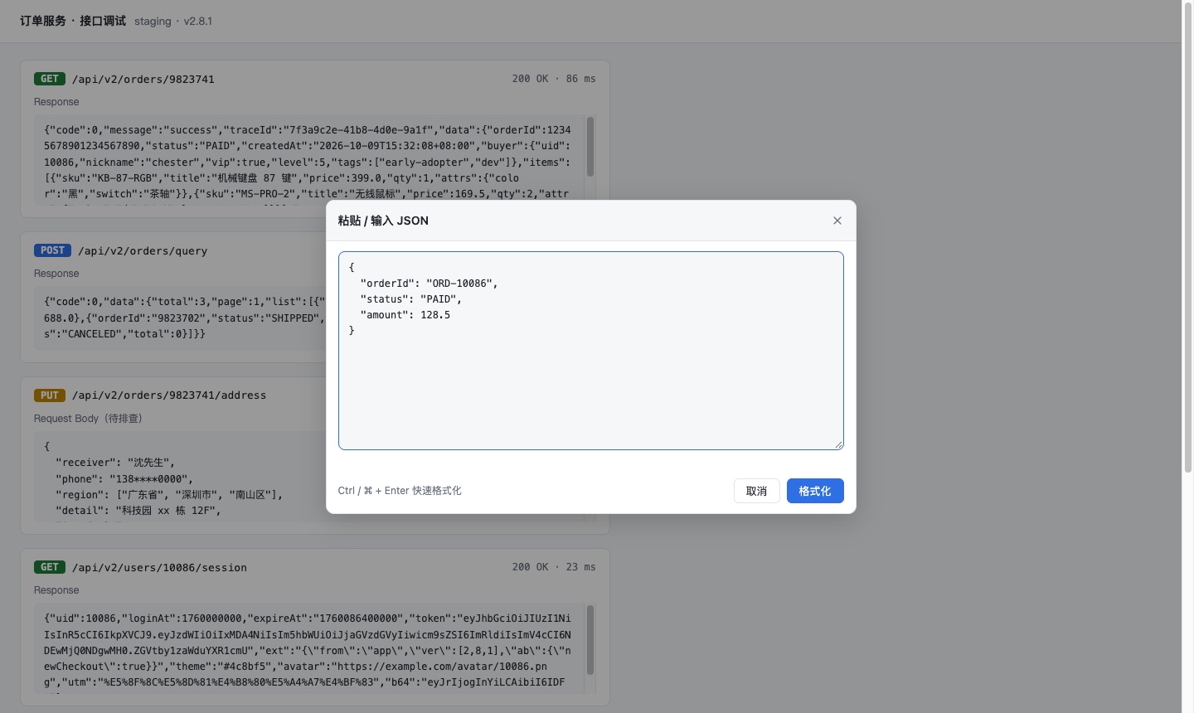Click the 取消 button
The height and width of the screenshot is (713, 1194).
point(756,491)
